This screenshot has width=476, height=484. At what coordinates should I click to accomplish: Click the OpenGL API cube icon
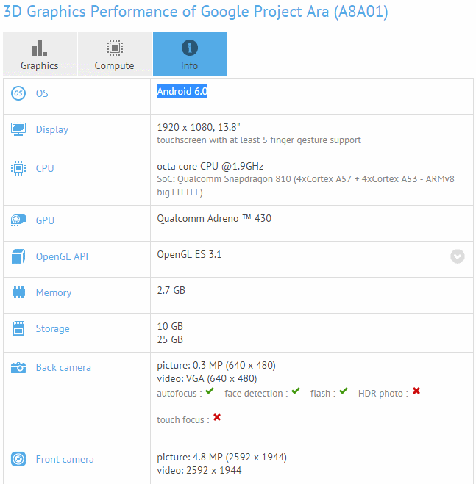pos(18,256)
